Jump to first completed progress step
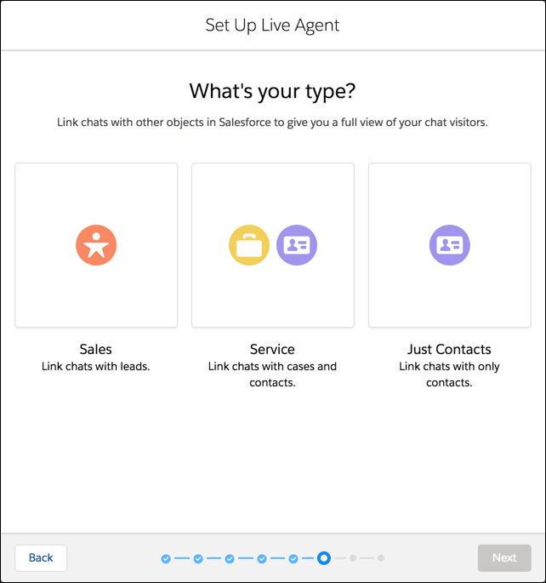 (166, 558)
